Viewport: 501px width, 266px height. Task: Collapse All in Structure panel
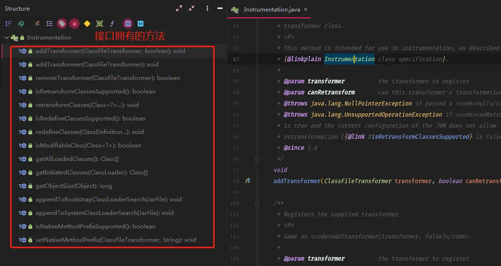(x=192, y=9)
